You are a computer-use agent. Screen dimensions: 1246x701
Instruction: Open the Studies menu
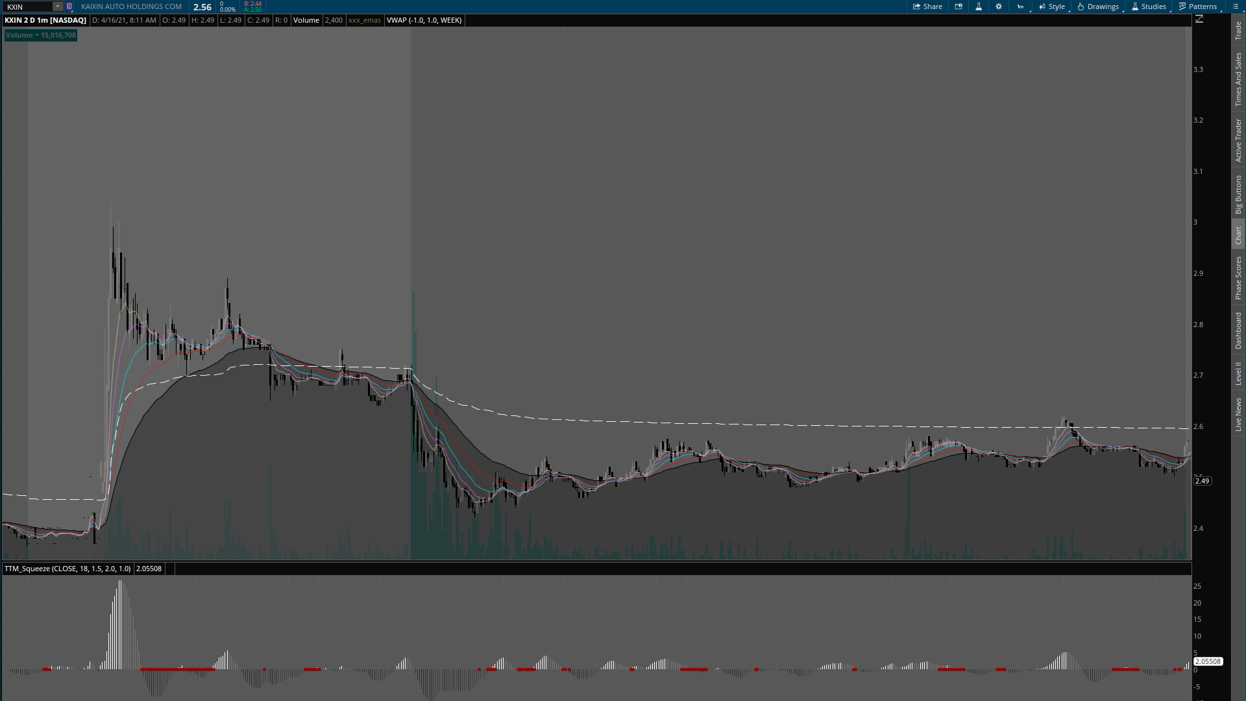1149,6
